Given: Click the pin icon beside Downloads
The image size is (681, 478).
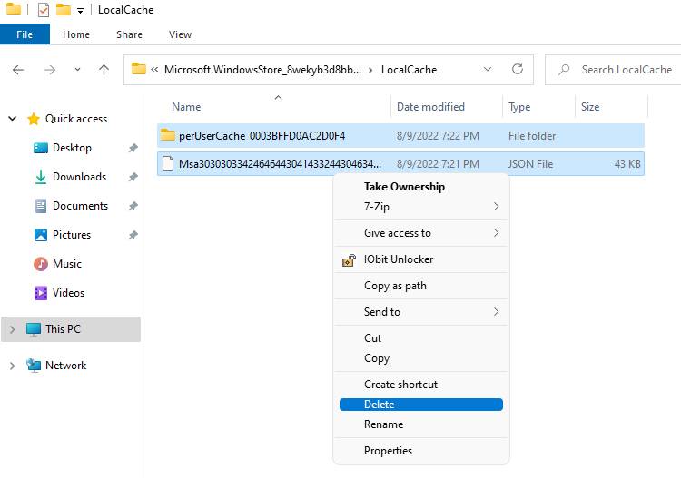Looking at the screenshot, I should [133, 177].
